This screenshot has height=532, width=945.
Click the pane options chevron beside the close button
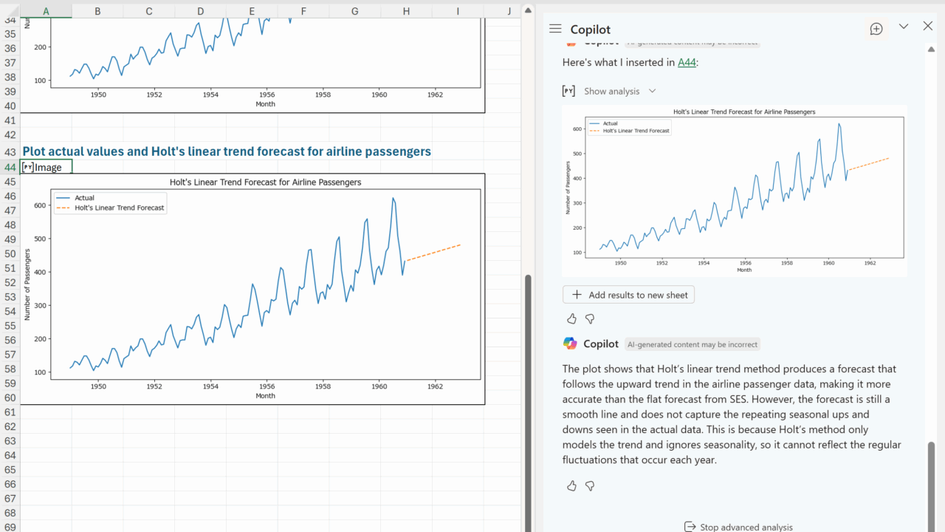[x=904, y=27]
